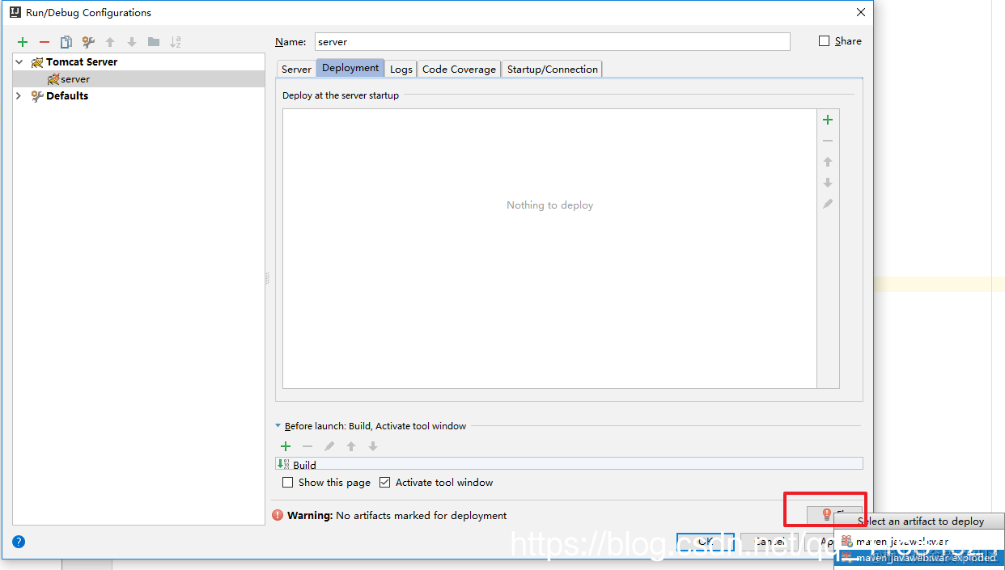This screenshot has width=1005, height=570.
Task: Select the server configuration in the tree
Action: point(75,79)
